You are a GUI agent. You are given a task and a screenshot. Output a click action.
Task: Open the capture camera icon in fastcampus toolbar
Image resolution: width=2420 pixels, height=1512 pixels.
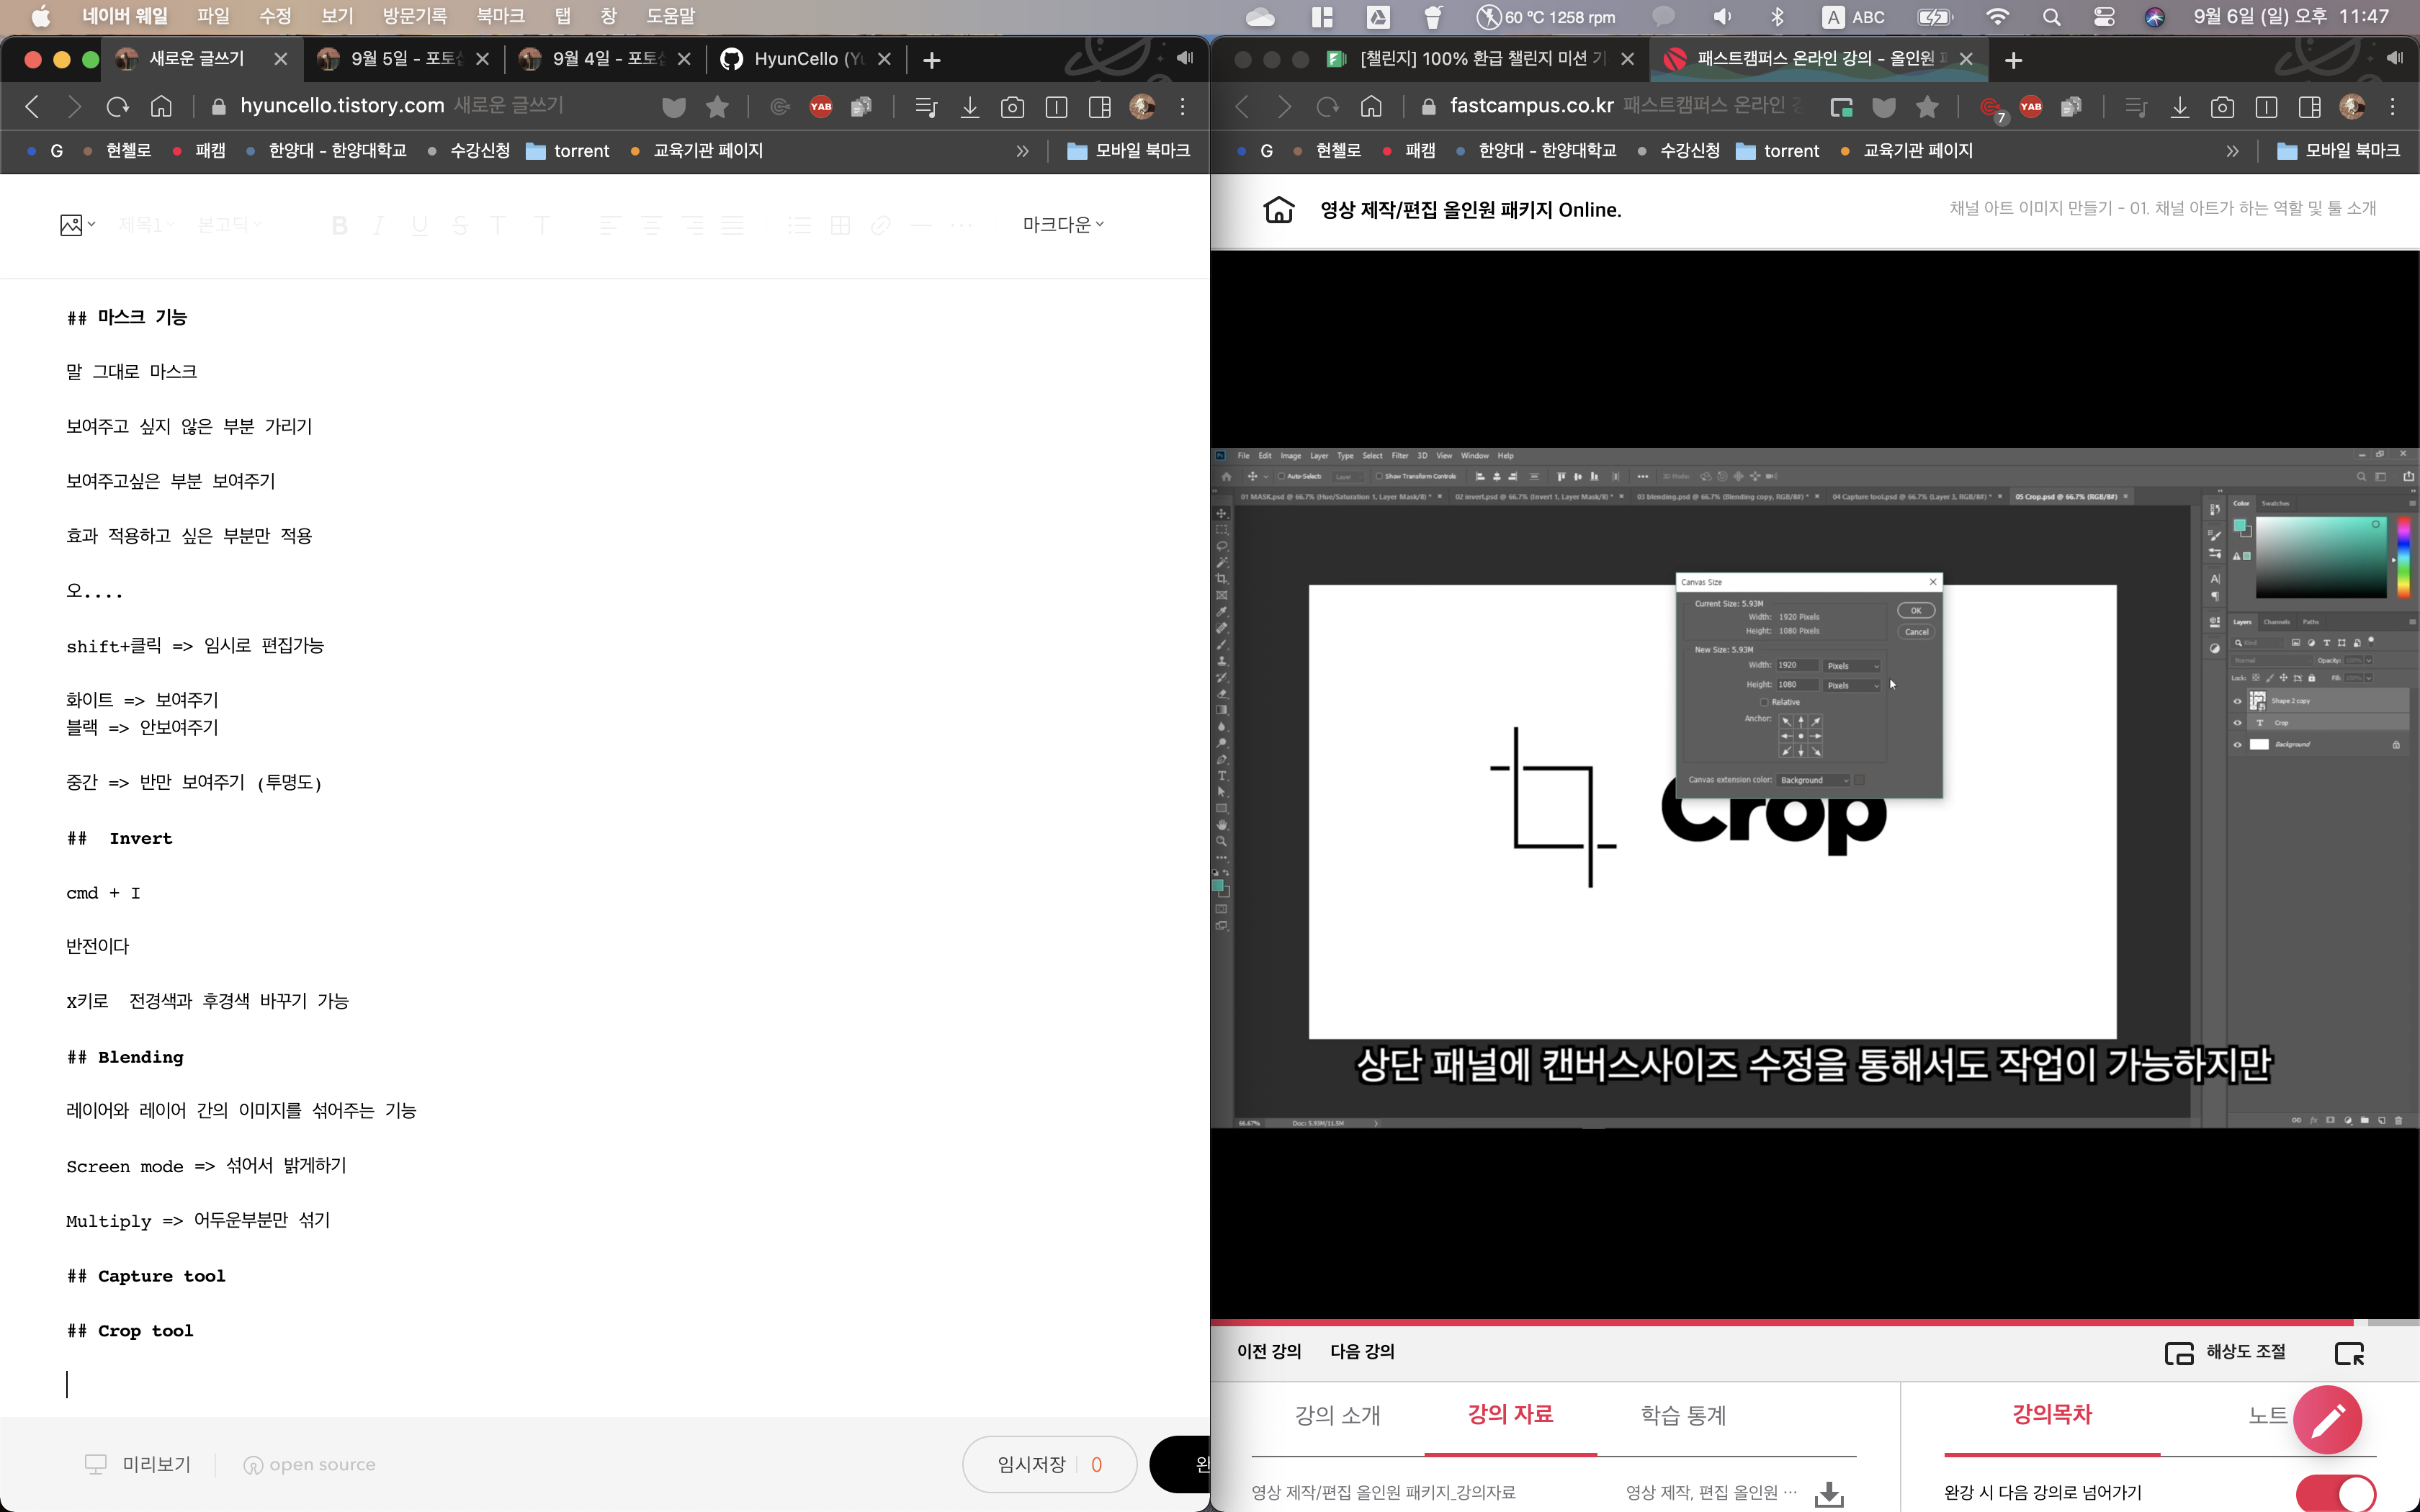[2222, 107]
